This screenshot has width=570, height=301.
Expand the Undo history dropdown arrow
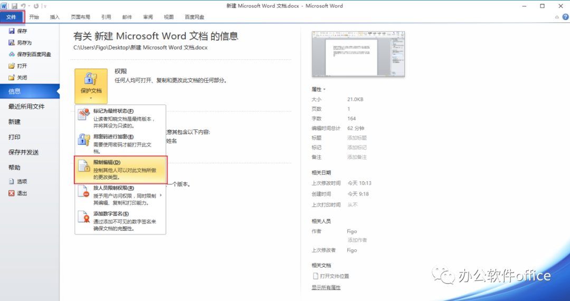[29, 6]
